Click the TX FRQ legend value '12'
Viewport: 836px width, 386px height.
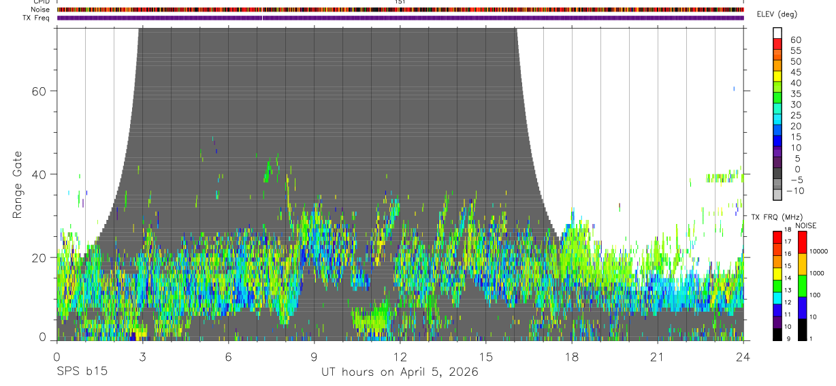(x=788, y=302)
